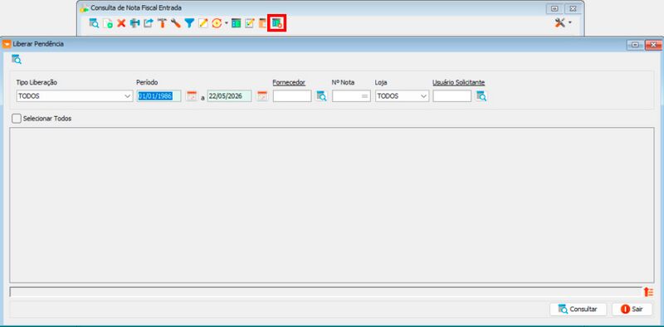664x327 pixels.
Task: Close the Consulta de Nota Fiscal Entrada window
Action: coord(572,8)
